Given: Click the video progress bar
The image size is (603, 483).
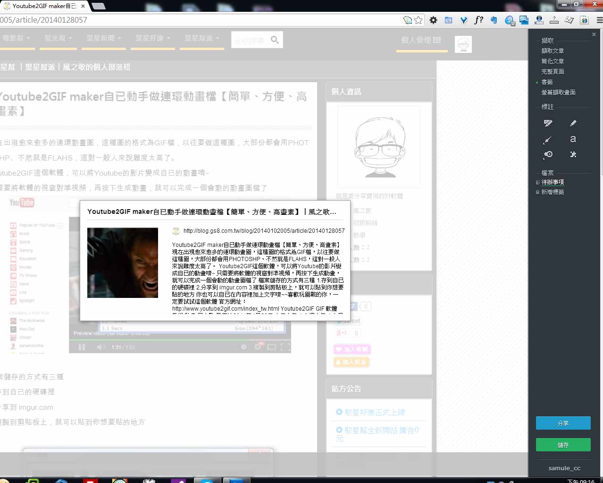Looking at the screenshot, I should (180, 340).
